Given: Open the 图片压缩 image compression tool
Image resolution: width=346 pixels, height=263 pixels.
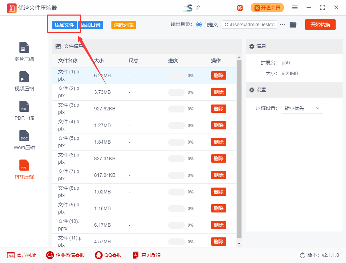Looking at the screenshot, I should (x=24, y=52).
